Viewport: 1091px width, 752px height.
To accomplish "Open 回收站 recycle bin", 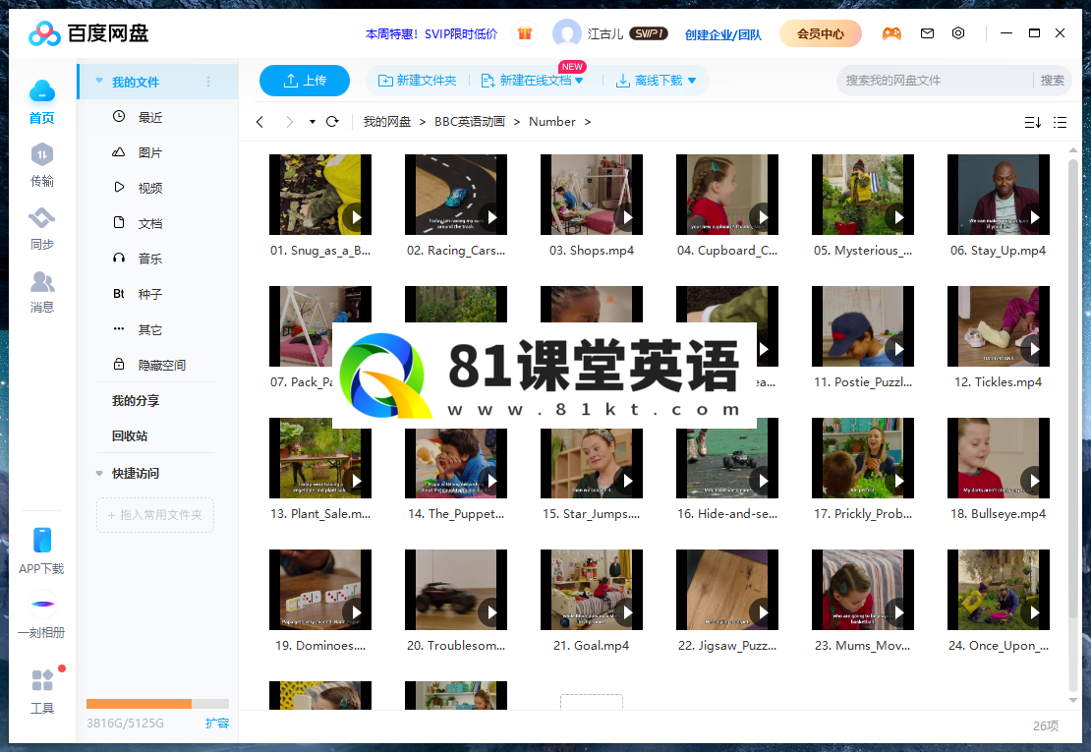I will tap(130, 436).
